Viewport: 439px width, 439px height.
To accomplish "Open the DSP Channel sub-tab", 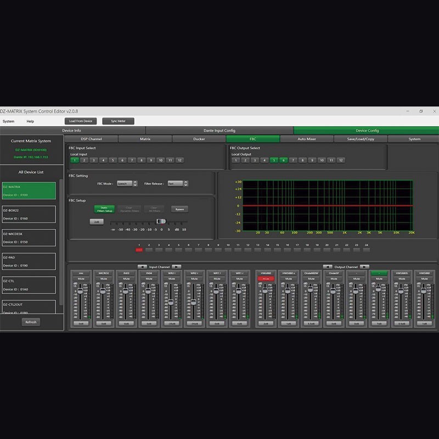I will (91, 139).
